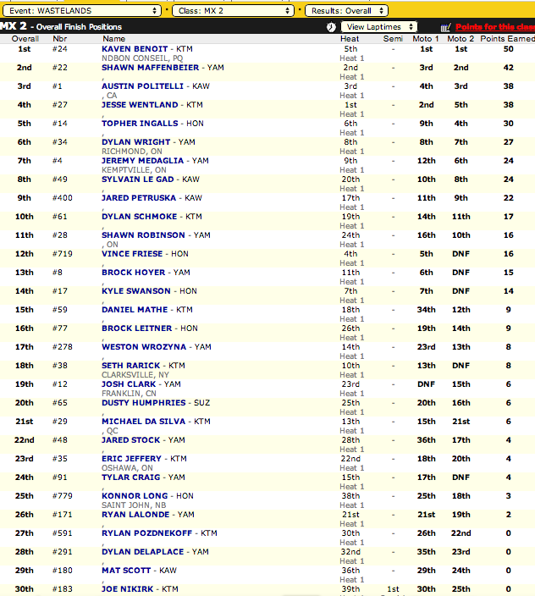Click Weston Wrozyna's name link

[x=140, y=347]
